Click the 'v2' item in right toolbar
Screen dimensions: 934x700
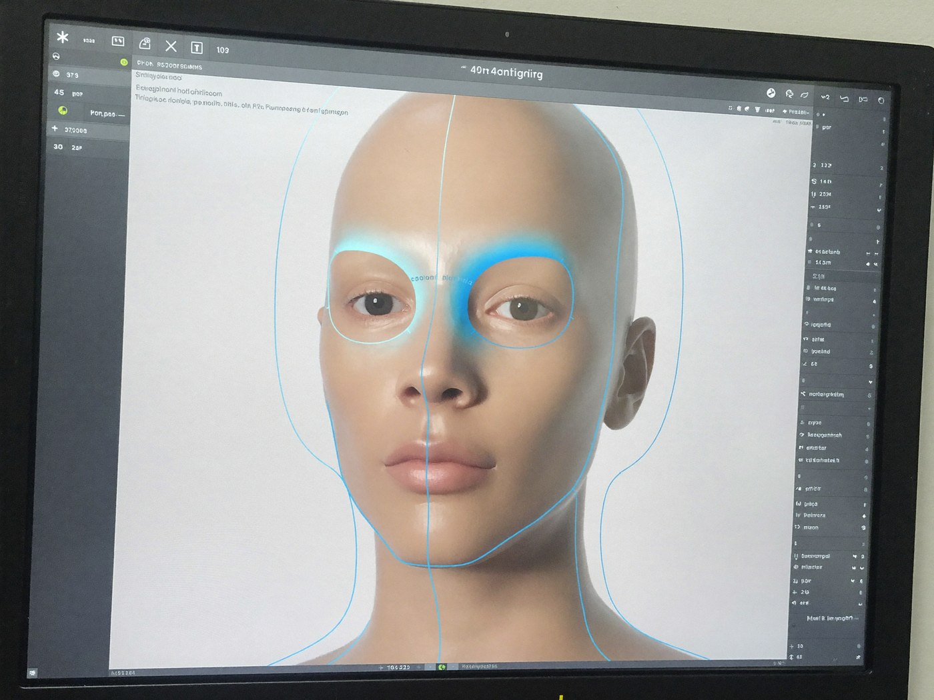click(x=825, y=97)
